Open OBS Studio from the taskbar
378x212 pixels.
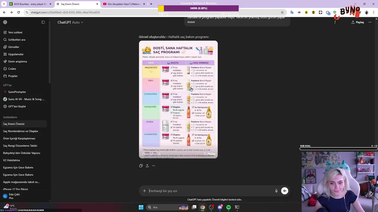(211, 207)
